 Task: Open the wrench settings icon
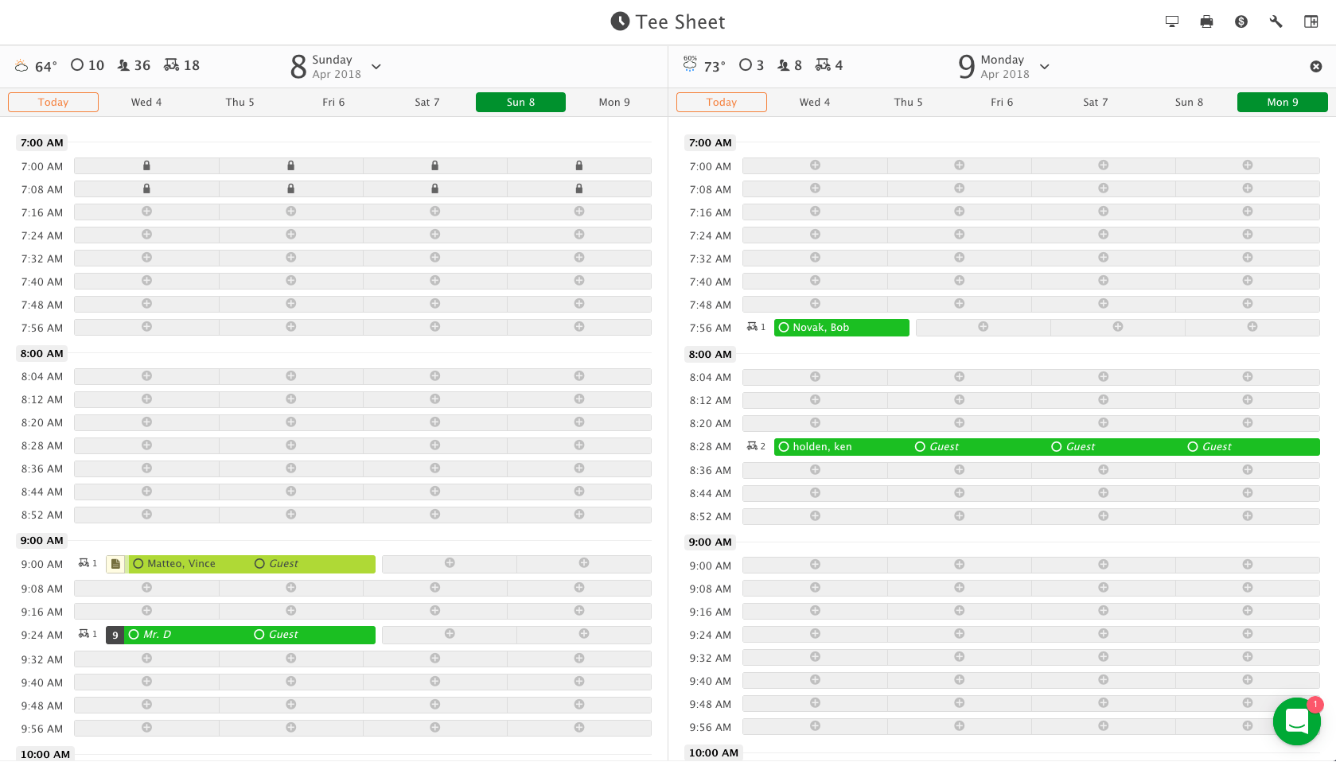(x=1276, y=21)
